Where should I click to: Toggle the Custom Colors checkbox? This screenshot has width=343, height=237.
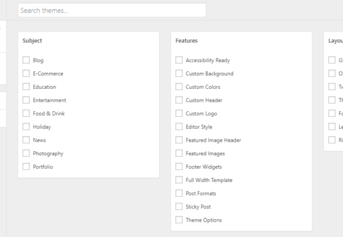point(179,87)
